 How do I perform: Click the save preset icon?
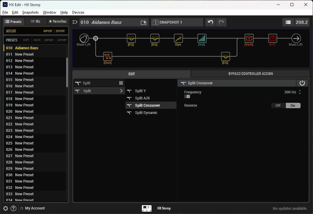tap(143, 22)
